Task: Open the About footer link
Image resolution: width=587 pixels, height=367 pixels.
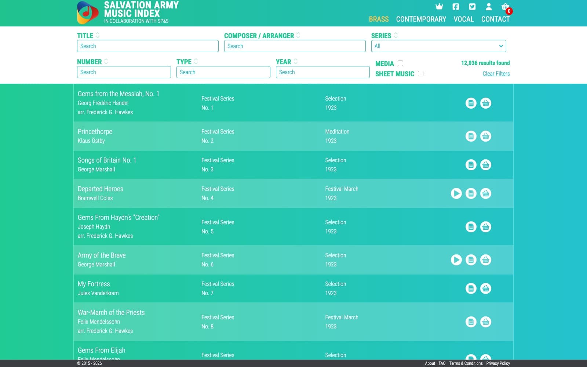Action: pyautogui.click(x=430, y=363)
